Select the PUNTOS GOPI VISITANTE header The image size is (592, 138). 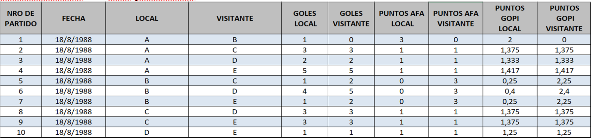point(564,18)
